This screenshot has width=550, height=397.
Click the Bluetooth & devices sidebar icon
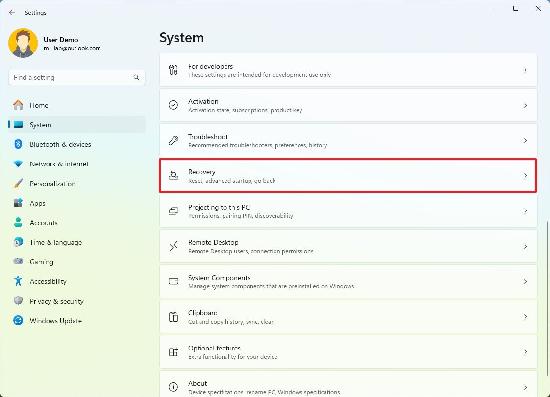pos(18,144)
